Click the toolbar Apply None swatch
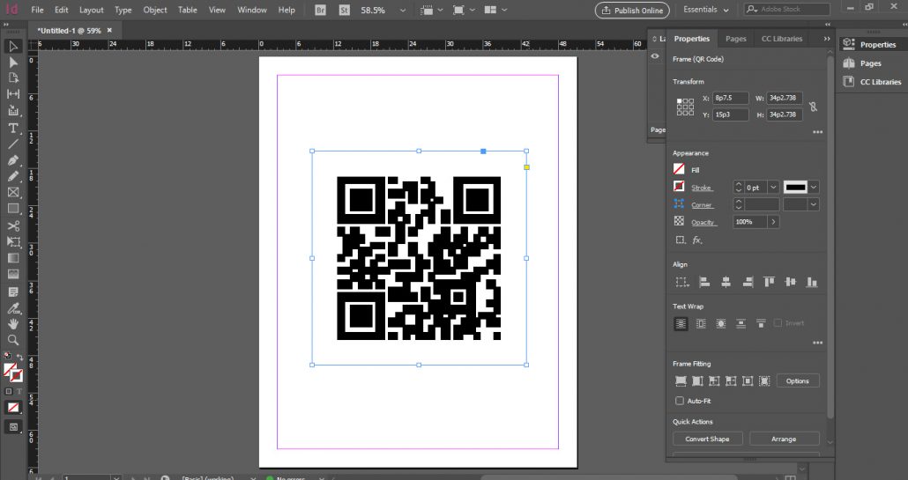 tap(12, 408)
